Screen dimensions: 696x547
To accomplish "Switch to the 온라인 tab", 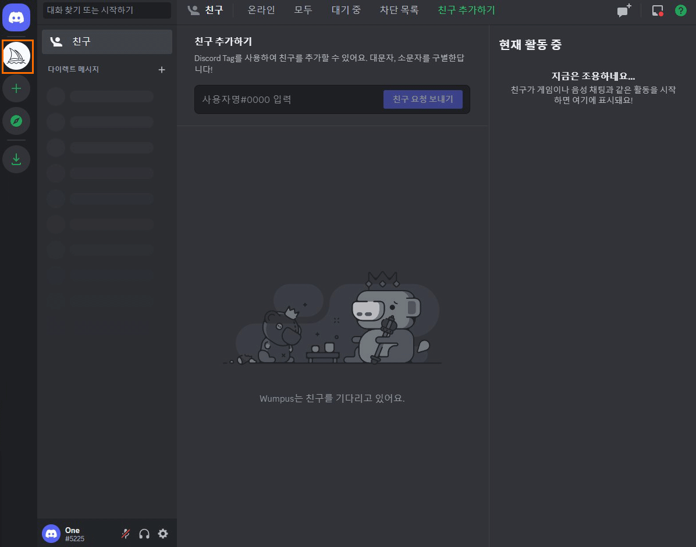I will (x=261, y=10).
